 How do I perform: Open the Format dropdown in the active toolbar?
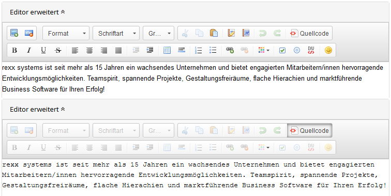[66, 33]
